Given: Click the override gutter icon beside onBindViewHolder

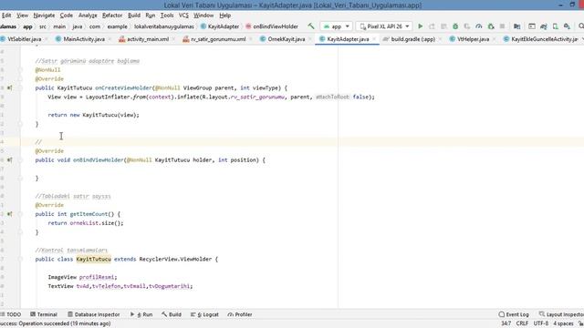Looking at the screenshot, I should (9, 160).
